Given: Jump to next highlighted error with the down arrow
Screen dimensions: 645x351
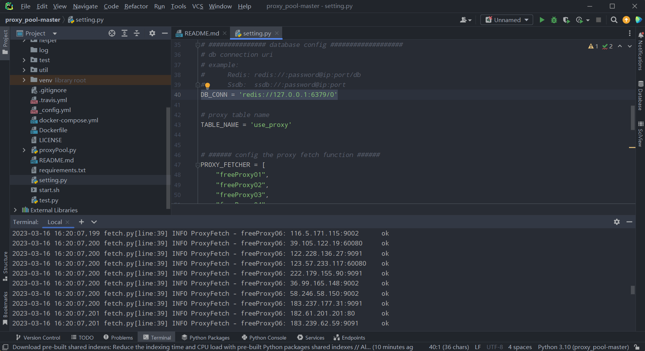Looking at the screenshot, I should pos(630,46).
